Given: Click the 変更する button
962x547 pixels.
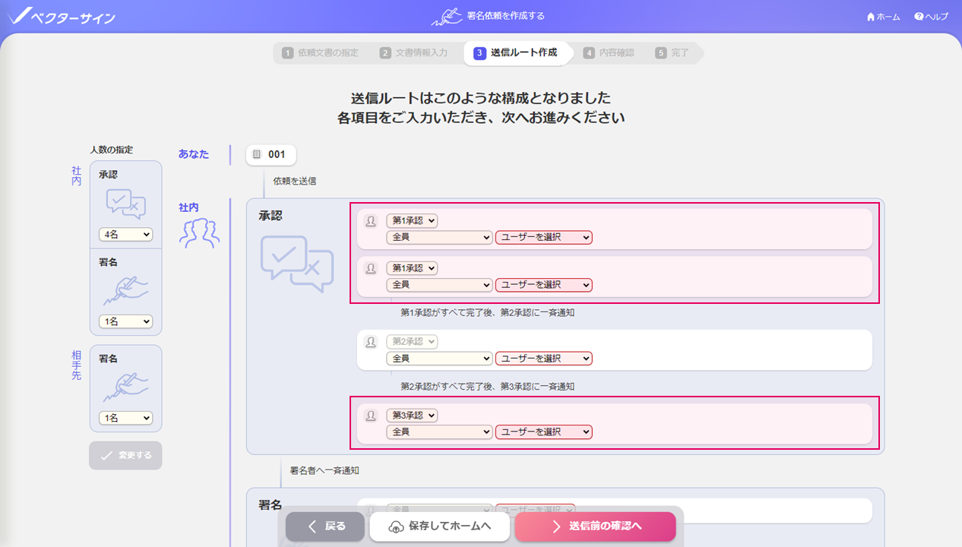Looking at the screenshot, I should point(125,455).
